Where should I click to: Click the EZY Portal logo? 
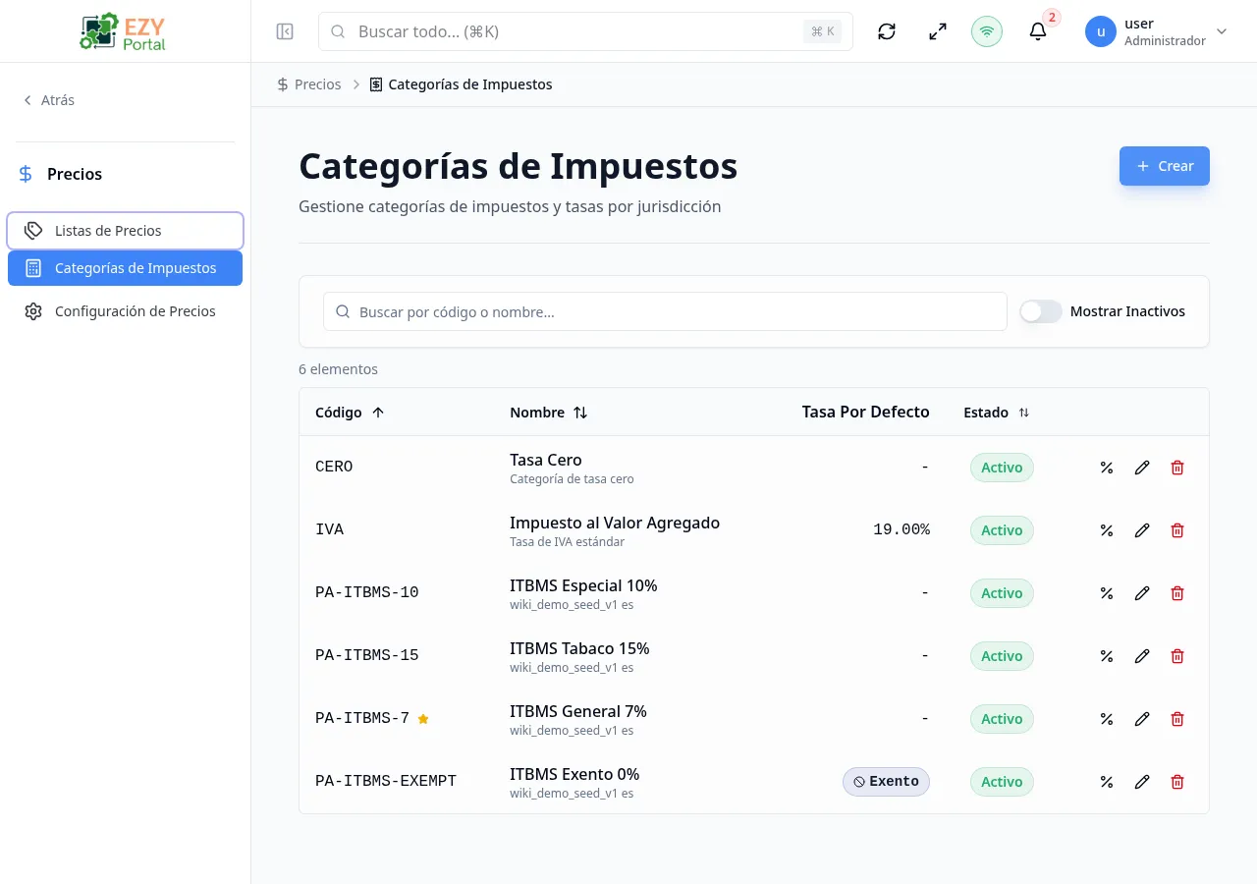123,31
